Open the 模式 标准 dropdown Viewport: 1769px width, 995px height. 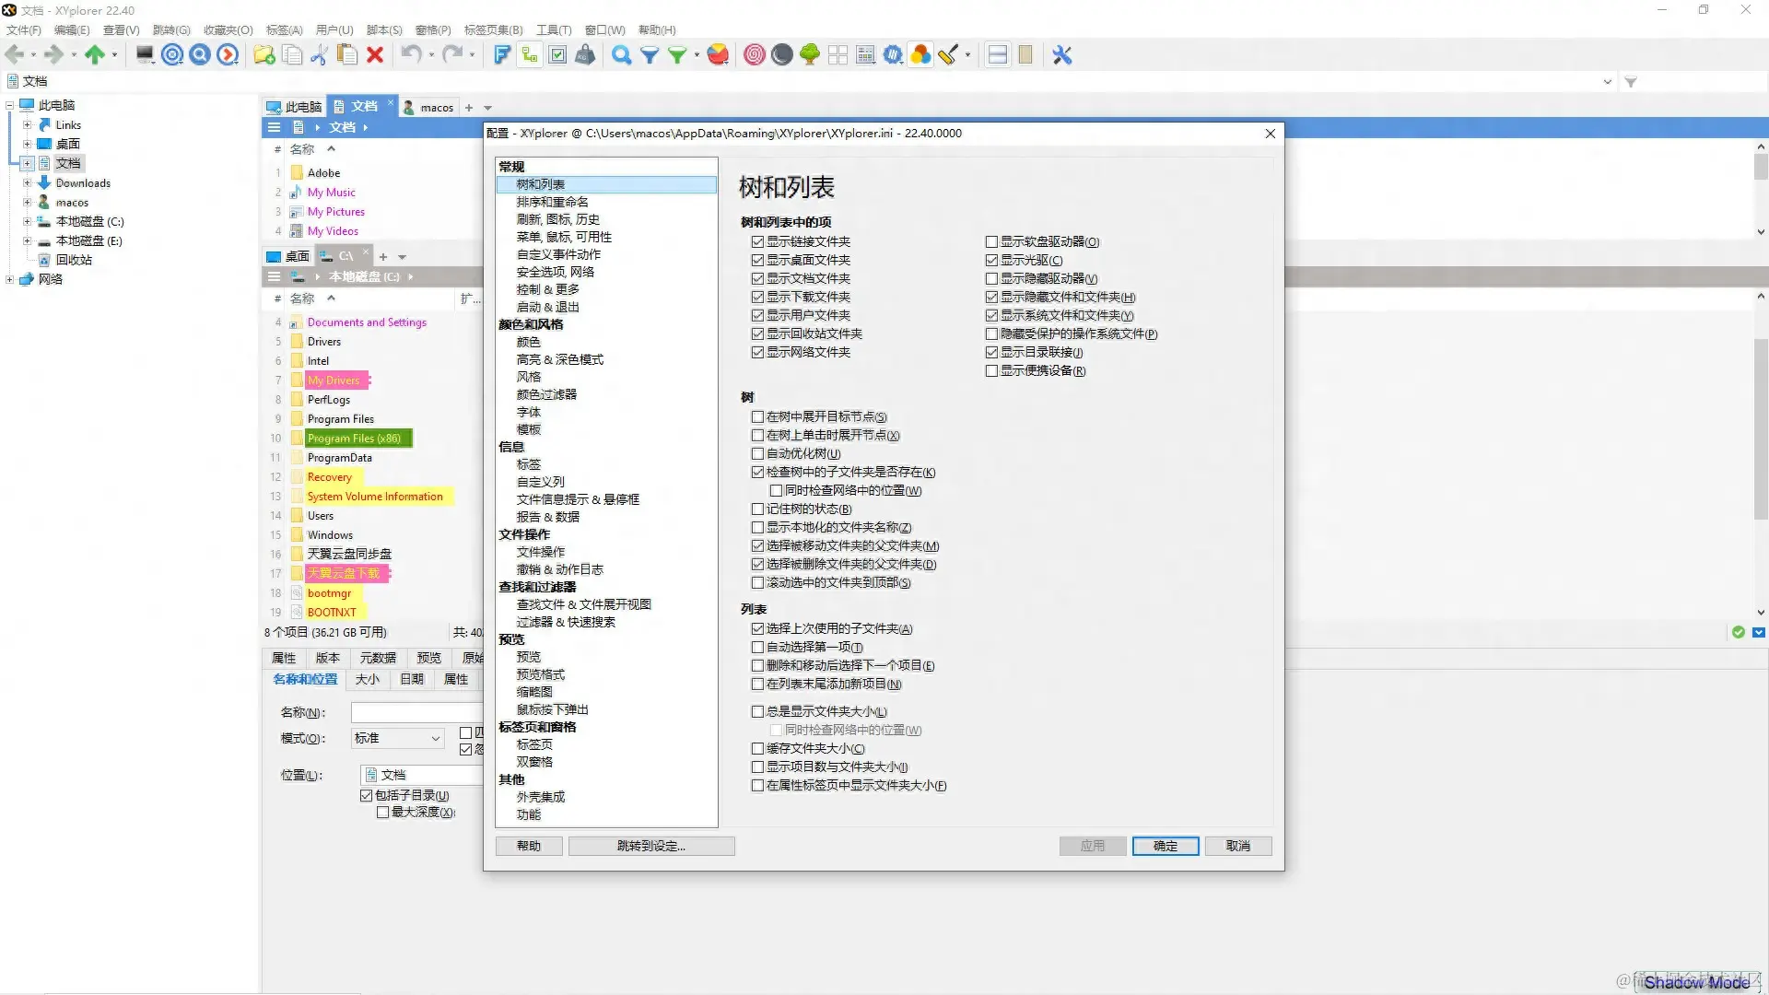pyautogui.click(x=398, y=739)
